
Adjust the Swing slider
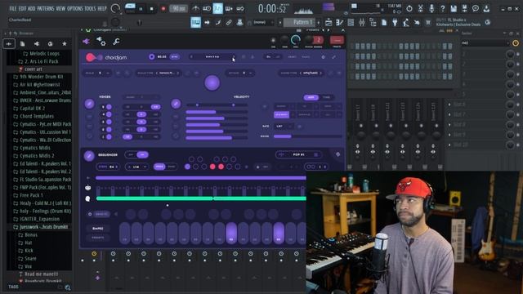(x=307, y=136)
